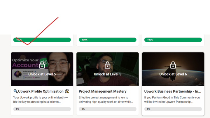The width and height of the screenshot is (210, 118).
Task: Click the 100% bar in the middle top card
Action: (108, 40)
